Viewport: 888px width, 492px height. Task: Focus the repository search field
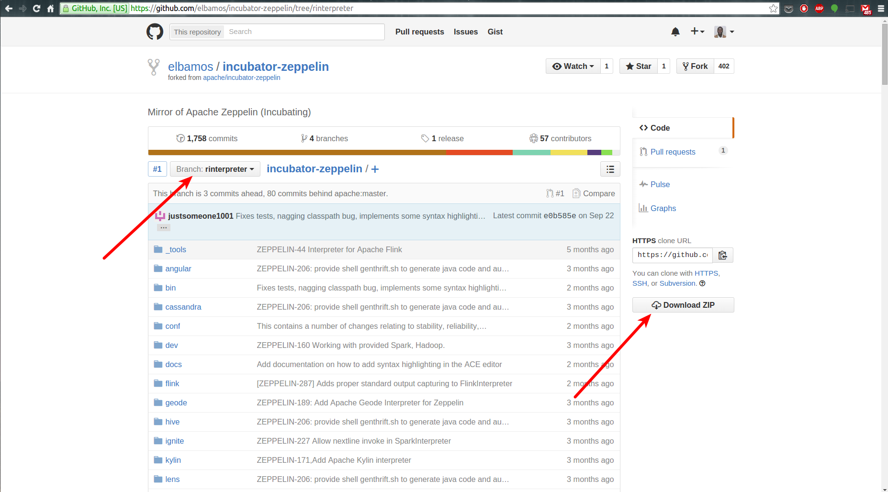coord(304,32)
